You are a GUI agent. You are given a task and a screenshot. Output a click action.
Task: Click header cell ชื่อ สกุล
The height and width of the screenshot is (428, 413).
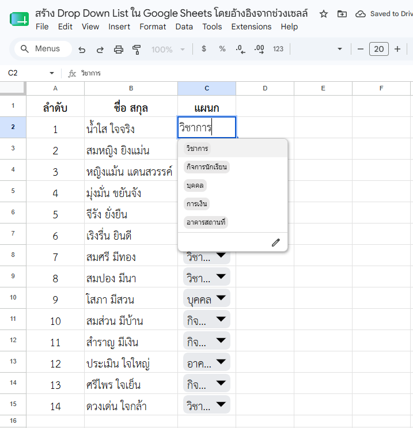tap(131, 106)
